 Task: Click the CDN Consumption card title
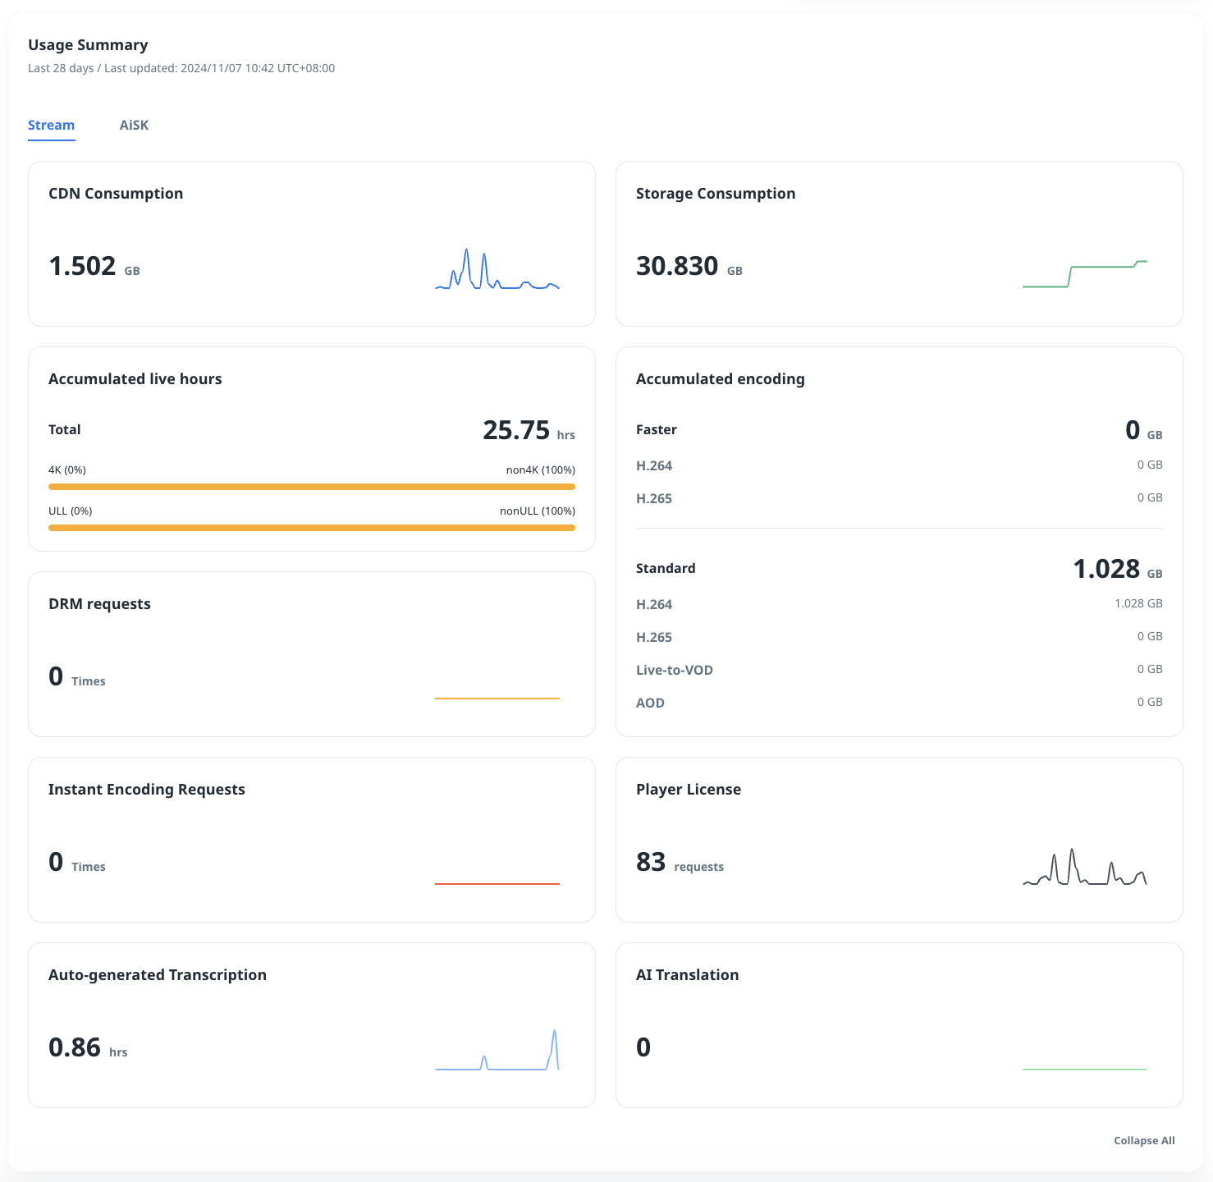coord(116,194)
